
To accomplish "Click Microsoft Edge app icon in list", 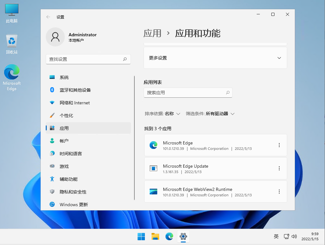I will [x=153, y=145].
